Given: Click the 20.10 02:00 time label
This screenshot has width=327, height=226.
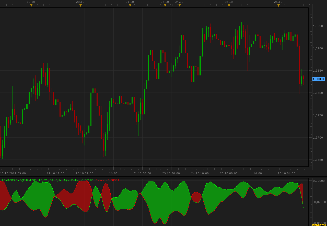Looking at the screenshot, I should pyautogui.click(x=84, y=173).
